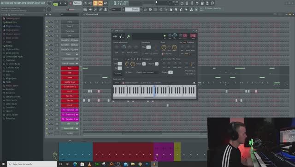Open the arpeggiator Chord dropdown

coord(150,72)
